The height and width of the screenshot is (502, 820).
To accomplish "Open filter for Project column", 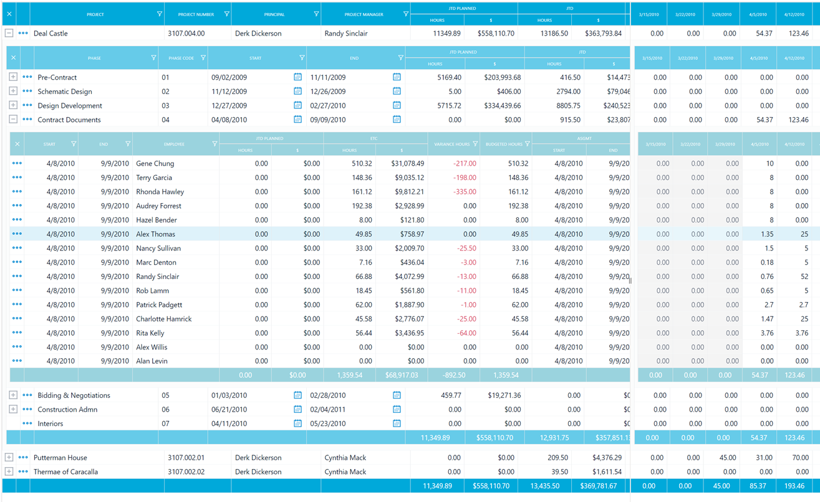I will pyautogui.click(x=159, y=14).
